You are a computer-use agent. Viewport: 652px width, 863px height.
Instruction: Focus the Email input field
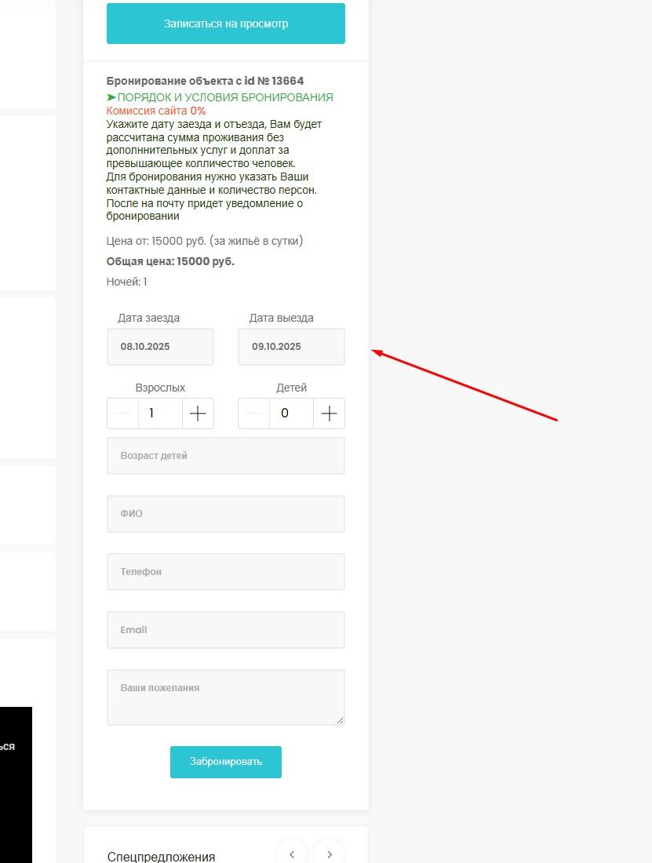tap(225, 630)
